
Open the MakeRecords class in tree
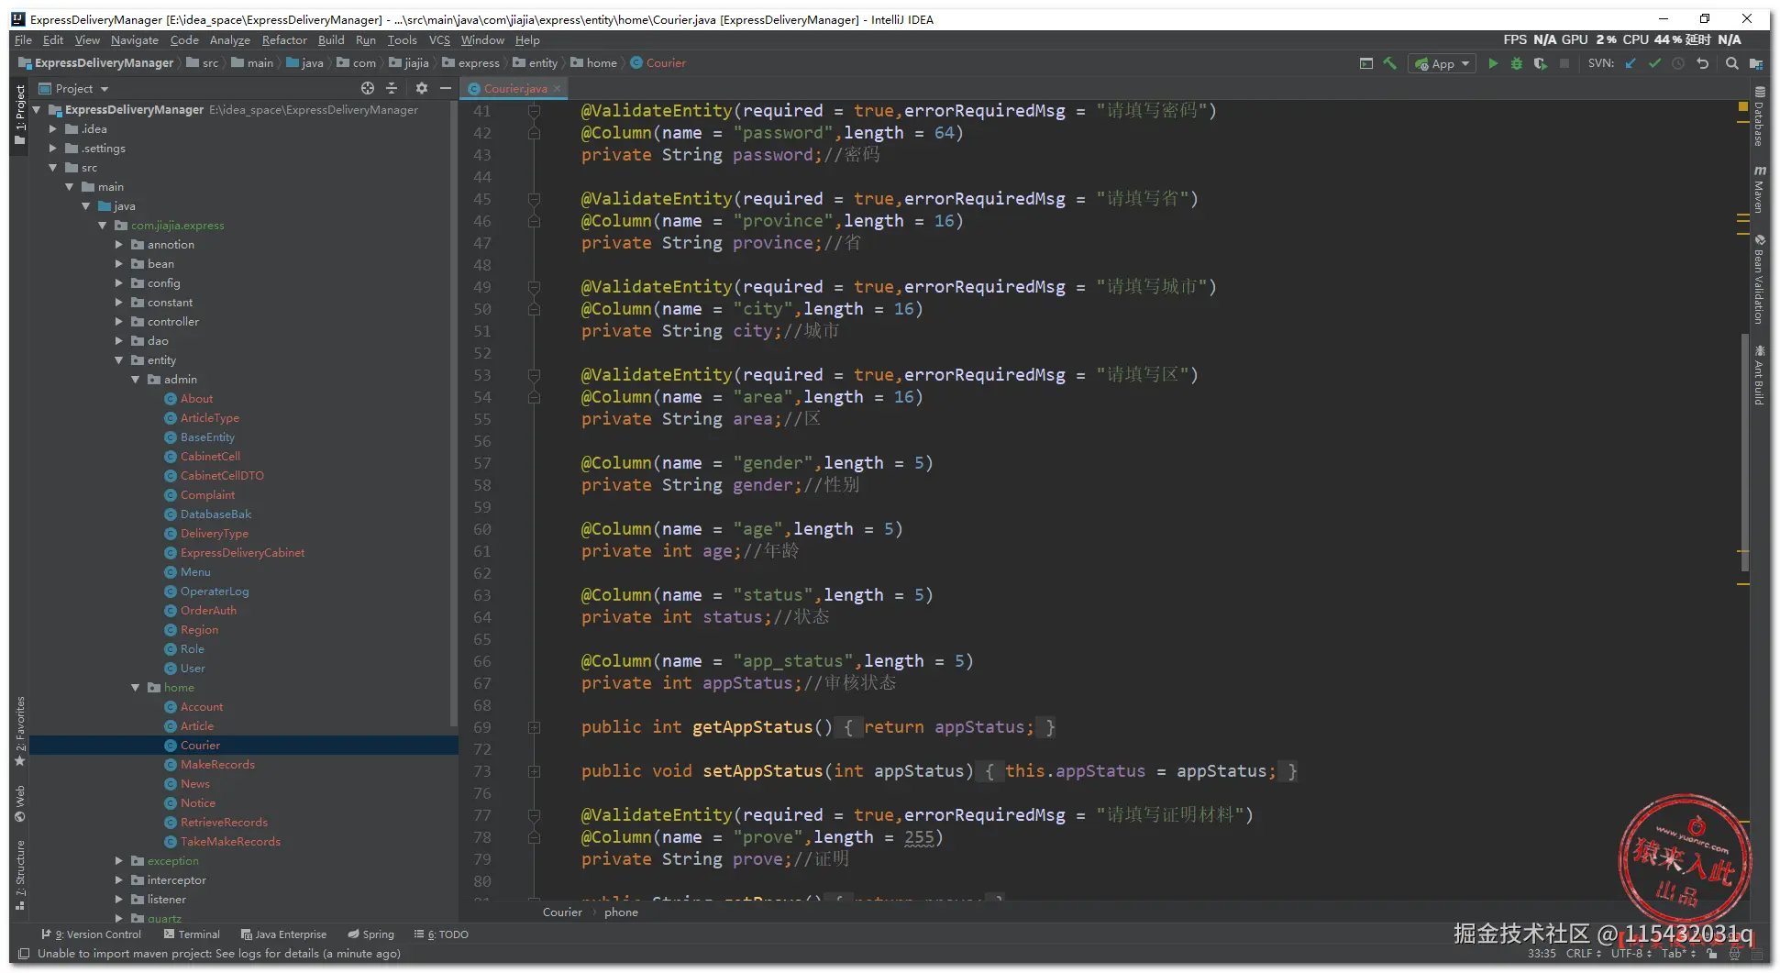(217, 765)
